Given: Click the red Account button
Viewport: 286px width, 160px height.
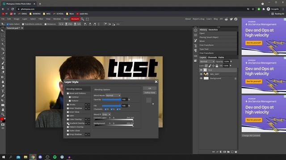Looking at the screenshot, I should (75, 19).
